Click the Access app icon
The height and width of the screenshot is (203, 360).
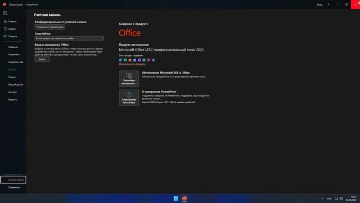148,60
